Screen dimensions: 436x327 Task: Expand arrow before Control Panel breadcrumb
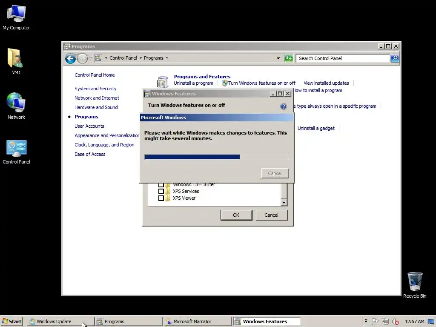coord(106,58)
